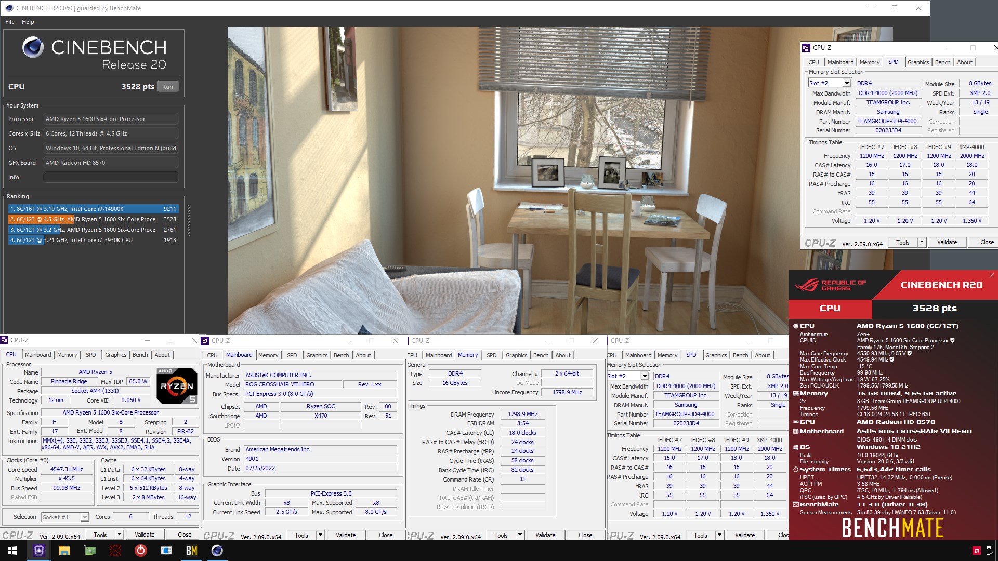Select Bench tab in top-right CPU-Z window
Viewport: 998px width, 561px height.
click(942, 62)
